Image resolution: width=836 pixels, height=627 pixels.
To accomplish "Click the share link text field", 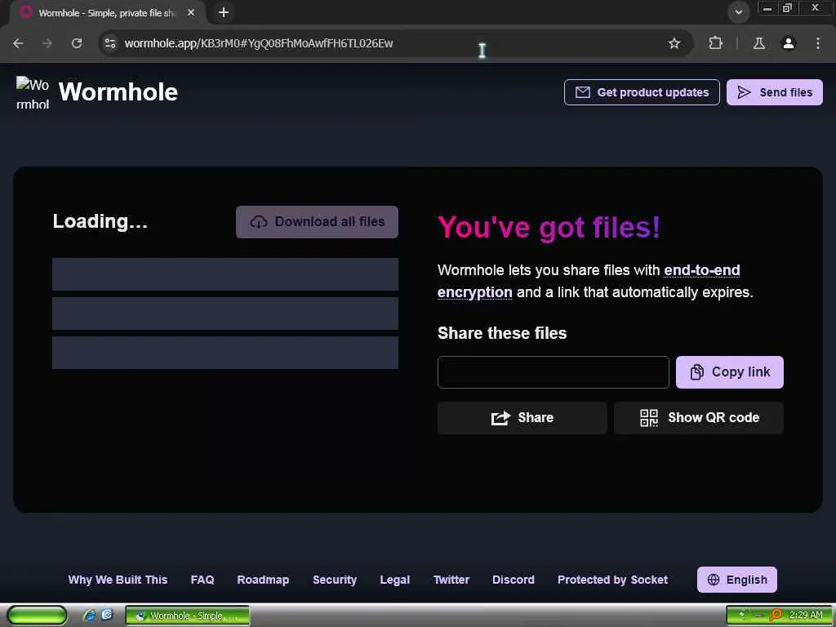I will 553,372.
